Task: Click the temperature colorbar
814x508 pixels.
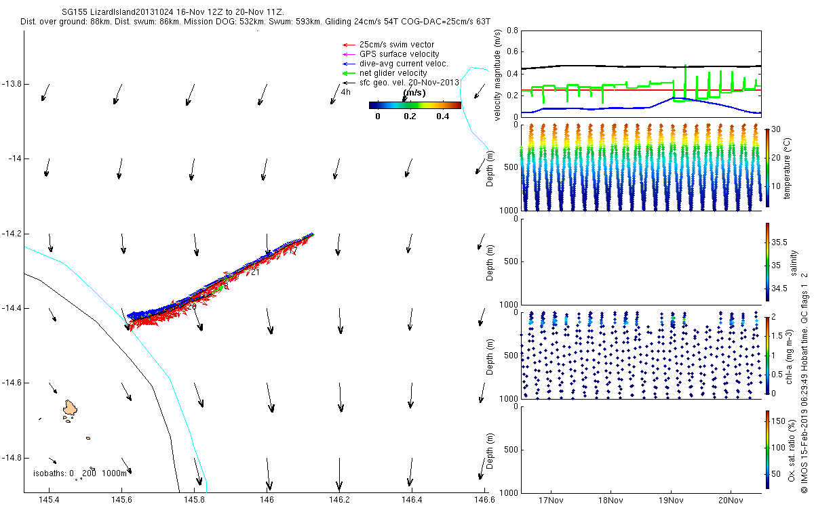Action: point(767,167)
